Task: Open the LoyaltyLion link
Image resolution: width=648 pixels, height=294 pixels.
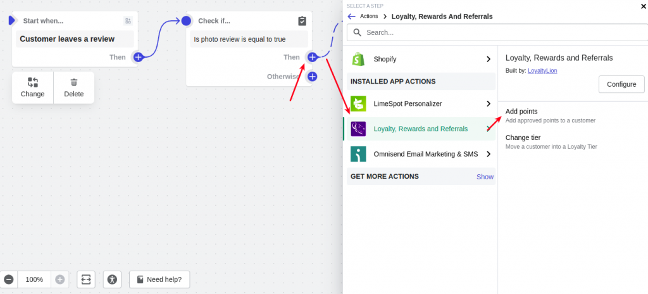Action: click(542, 71)
